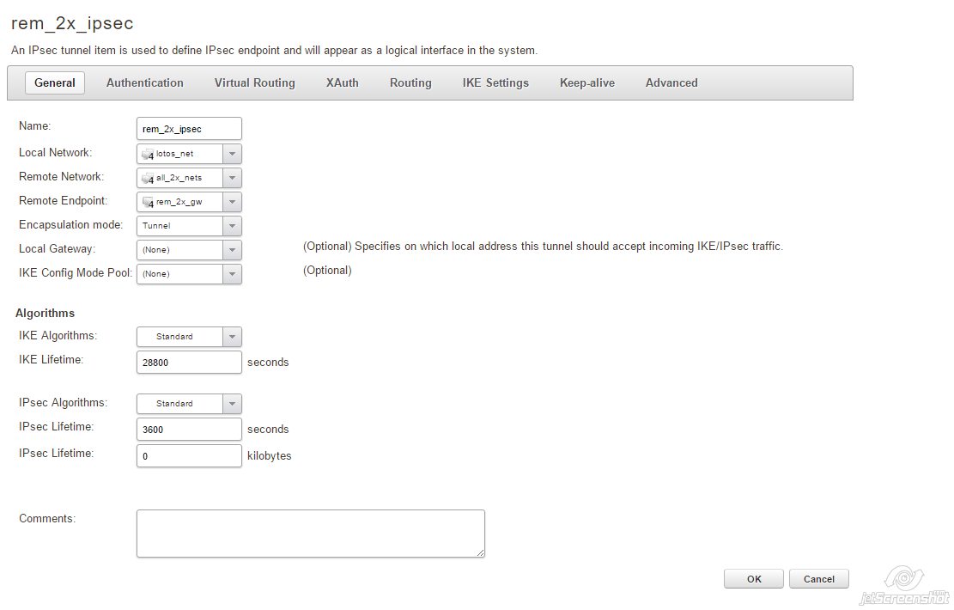
Task: Click the 'rem_2x_ipsec' page title
Action: tap(72, 23)
